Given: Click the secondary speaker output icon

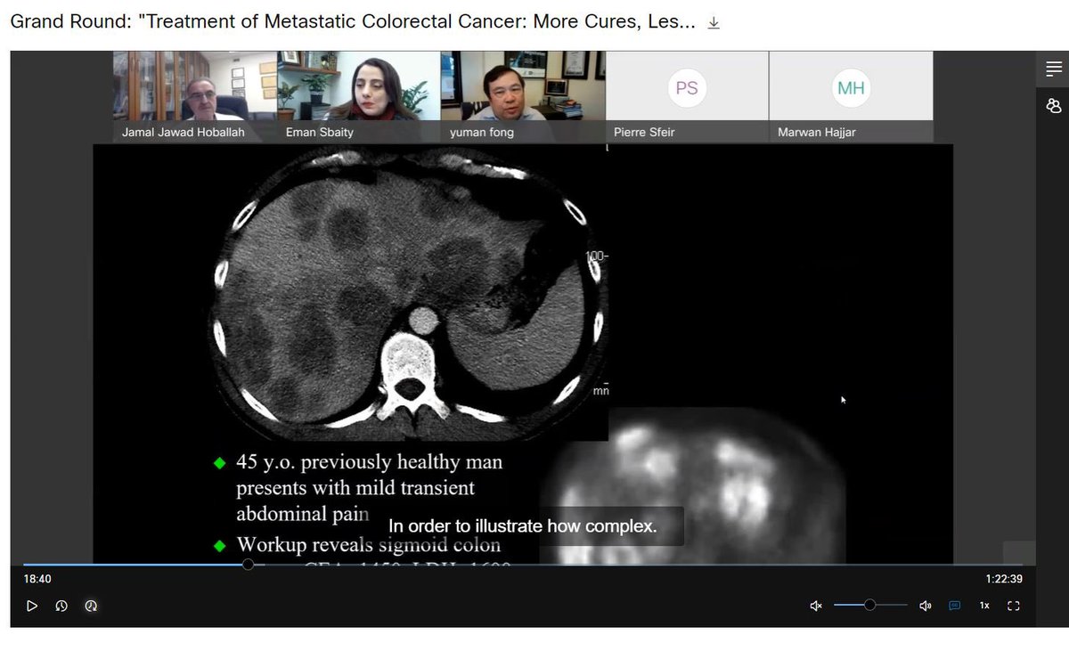Looking at the screenshot, I should [925, 605].
